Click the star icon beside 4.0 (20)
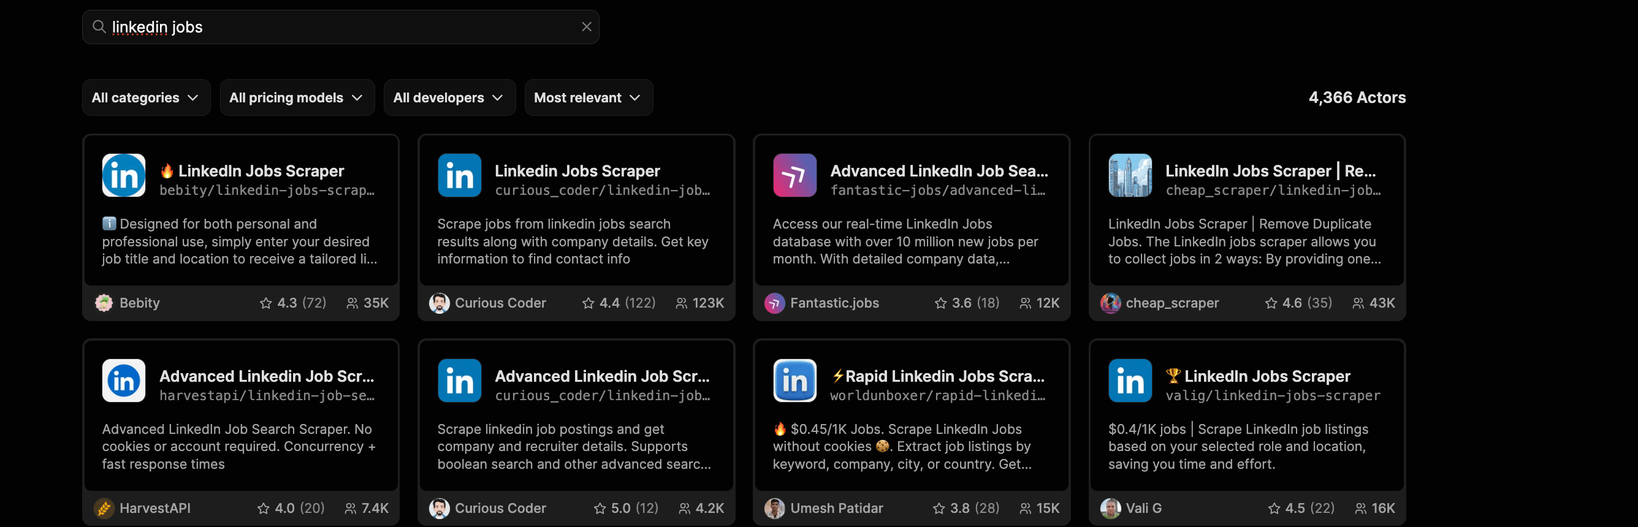 [x=263, y=509]
